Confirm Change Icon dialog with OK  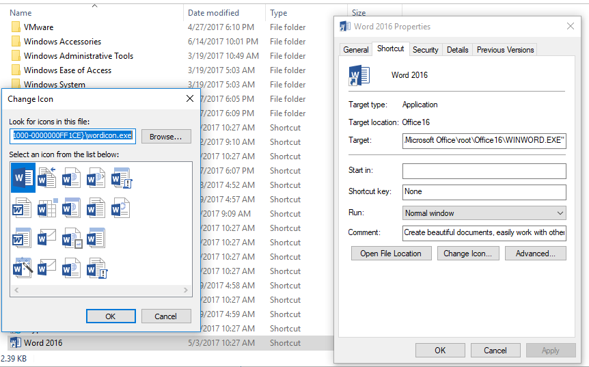[x=111, y=316]
